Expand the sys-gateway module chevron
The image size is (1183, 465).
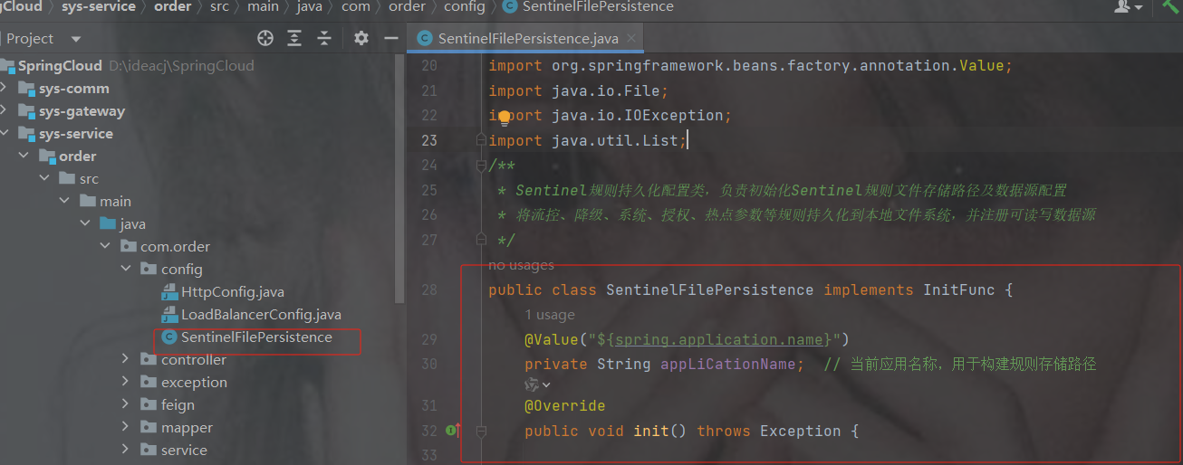point(5,111)
